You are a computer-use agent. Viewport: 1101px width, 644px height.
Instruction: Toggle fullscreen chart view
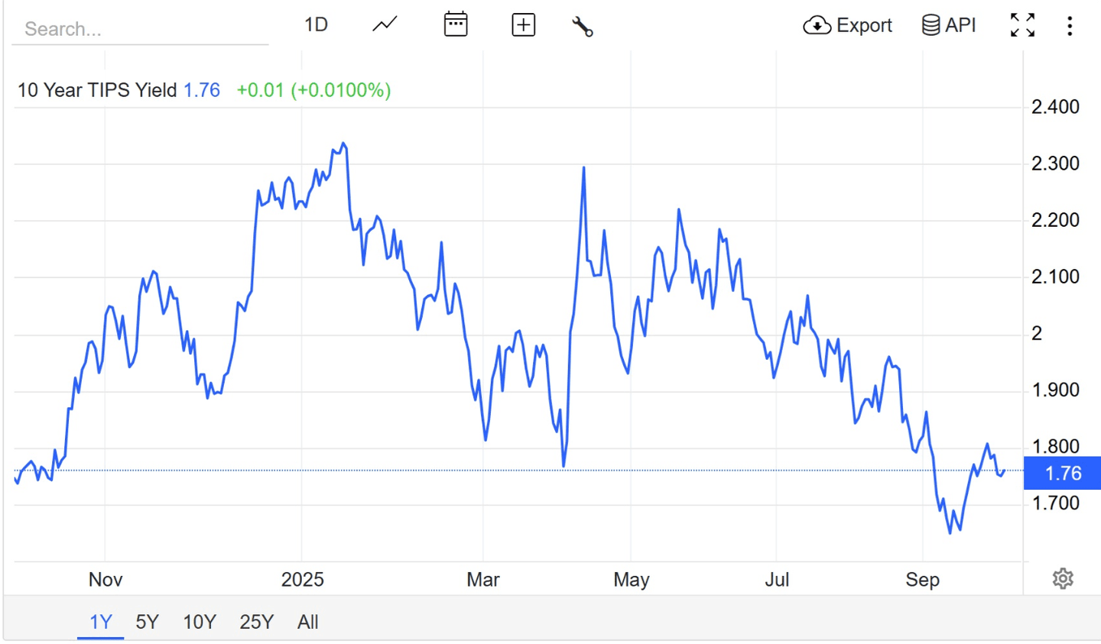click(x=1022, y=25)
